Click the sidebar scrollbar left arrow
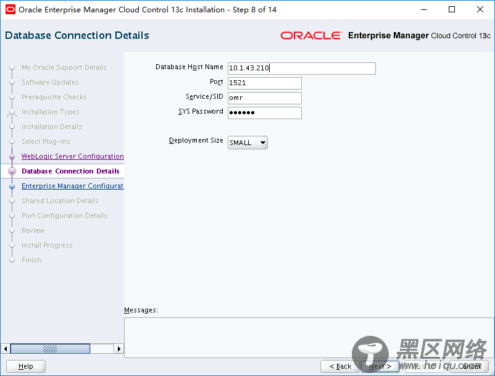This screenshot has width=495, height=376. [x=6, y=349]
